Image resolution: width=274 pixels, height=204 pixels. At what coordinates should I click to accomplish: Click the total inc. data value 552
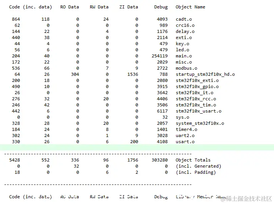[45, 160]
